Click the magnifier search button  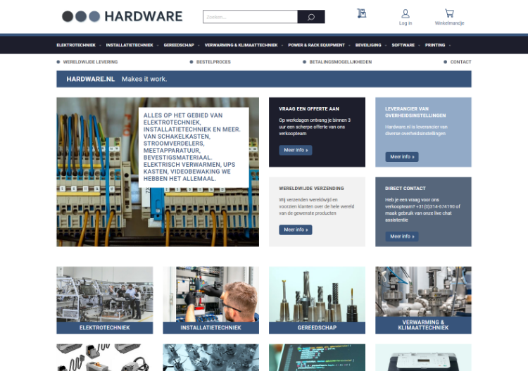pos(311,17)
